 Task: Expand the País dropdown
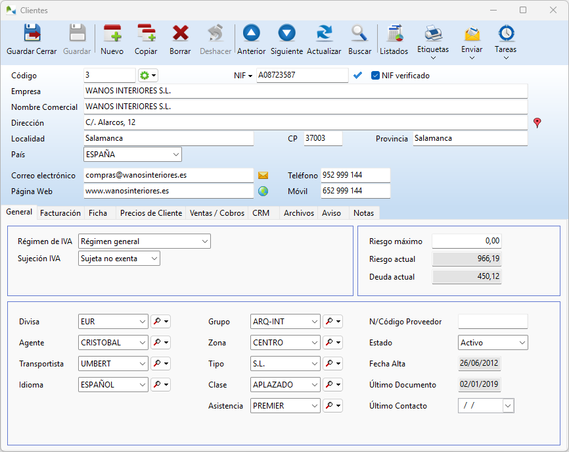coord(175,155)
